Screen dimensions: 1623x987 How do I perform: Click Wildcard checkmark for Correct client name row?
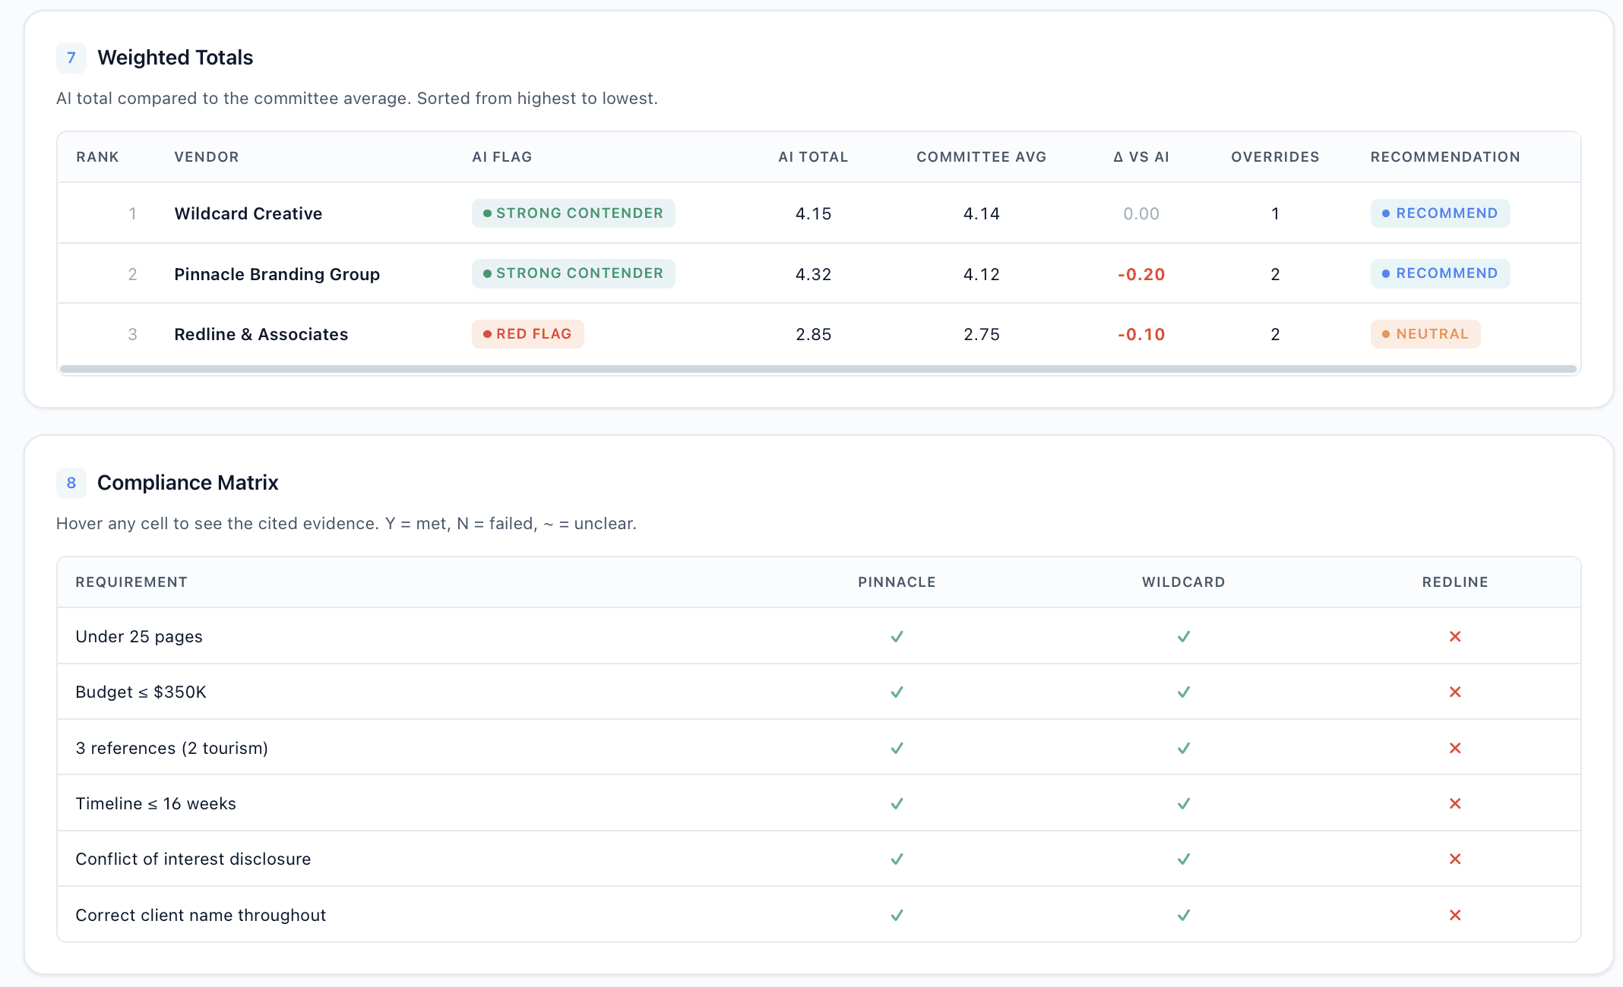[x=1183, y=915]
